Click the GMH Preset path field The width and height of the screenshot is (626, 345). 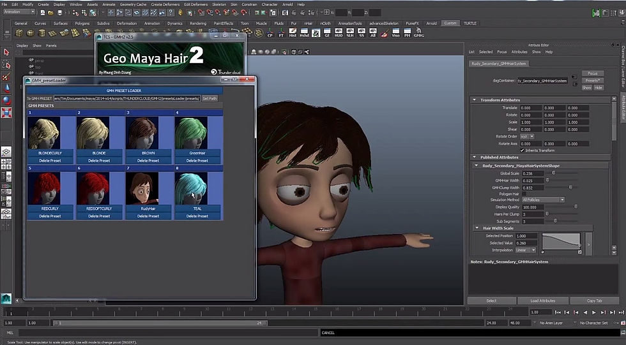point(127,98)
